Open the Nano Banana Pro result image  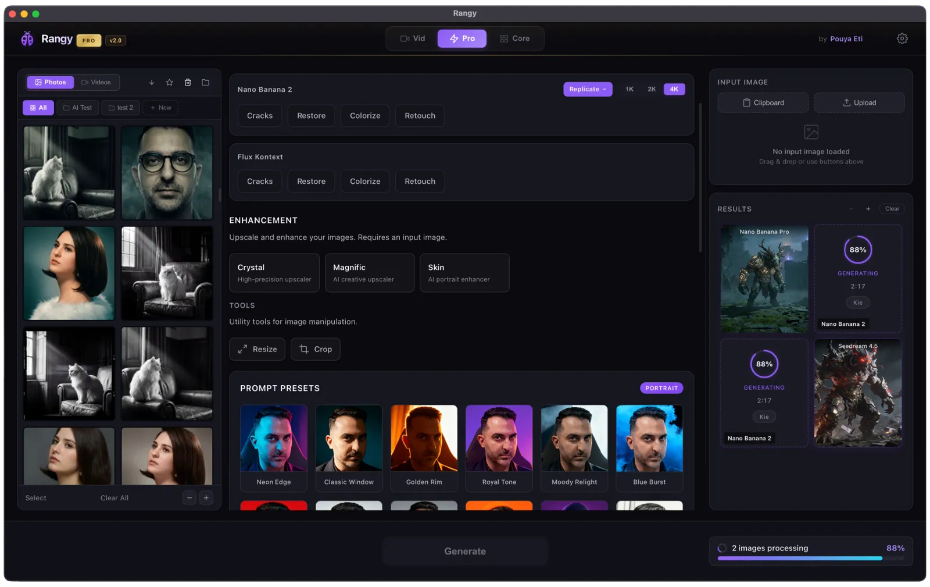point(764,279)
